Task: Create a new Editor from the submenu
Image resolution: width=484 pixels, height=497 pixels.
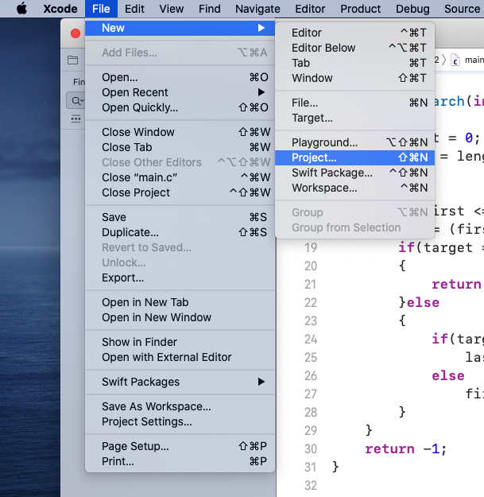Action: click(x=354, y=33)
